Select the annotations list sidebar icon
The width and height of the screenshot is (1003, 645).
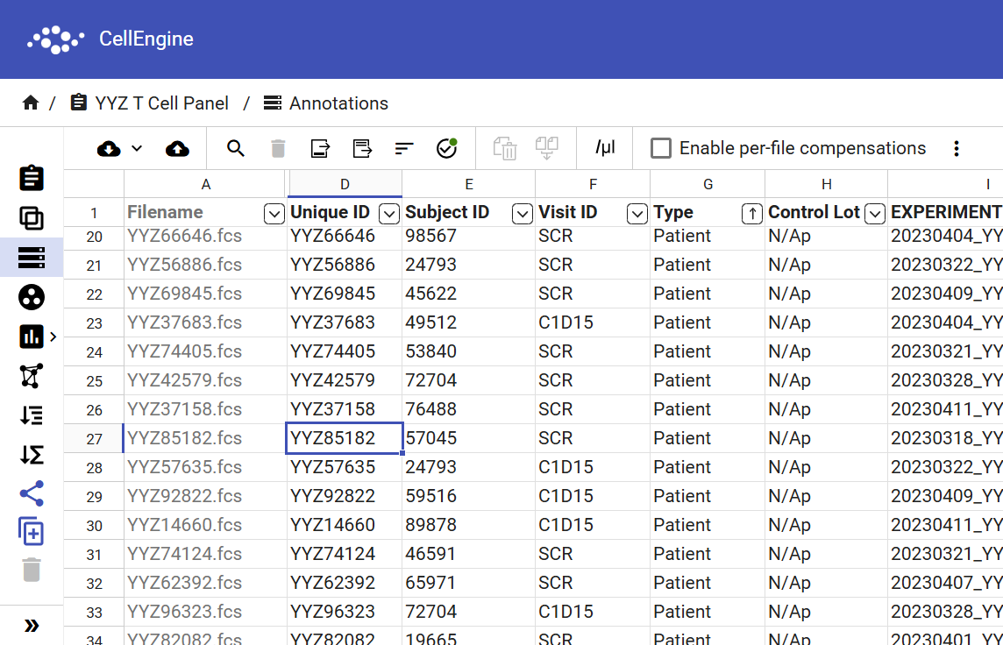[x=32, y=258]
